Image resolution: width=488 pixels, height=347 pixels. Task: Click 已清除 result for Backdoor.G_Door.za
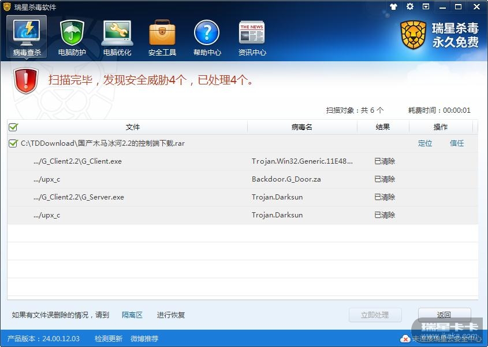pos(385,179)
